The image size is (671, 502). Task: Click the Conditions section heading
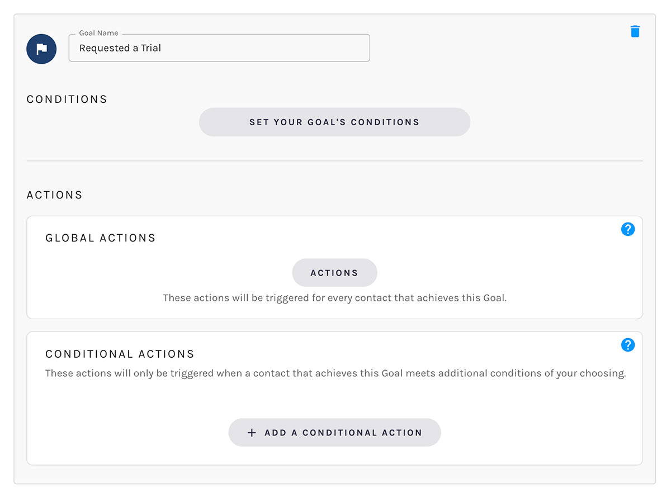coord(67,100)
